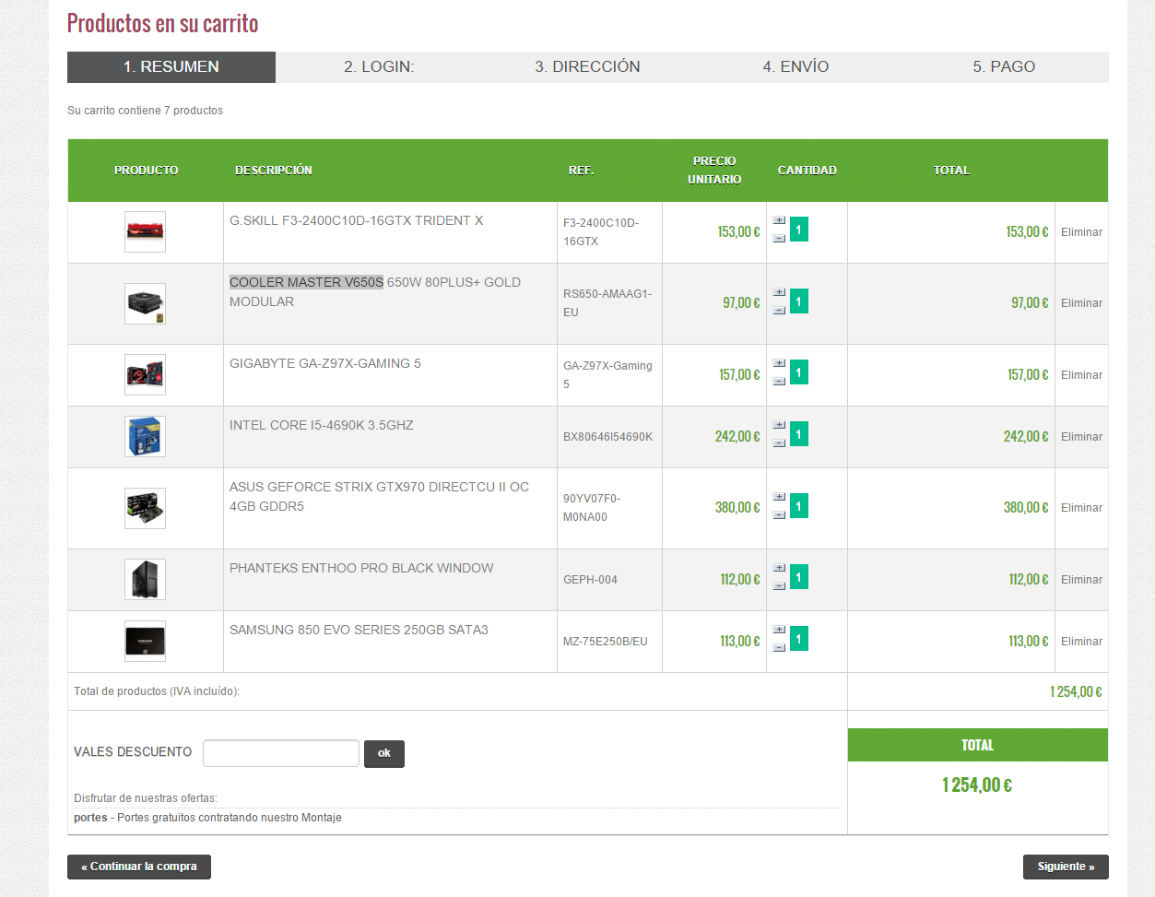The height and width of the screenshot is (897, 1155).
Task: Go to the 2. LOGIN step
Action: (x=379, y=67)
